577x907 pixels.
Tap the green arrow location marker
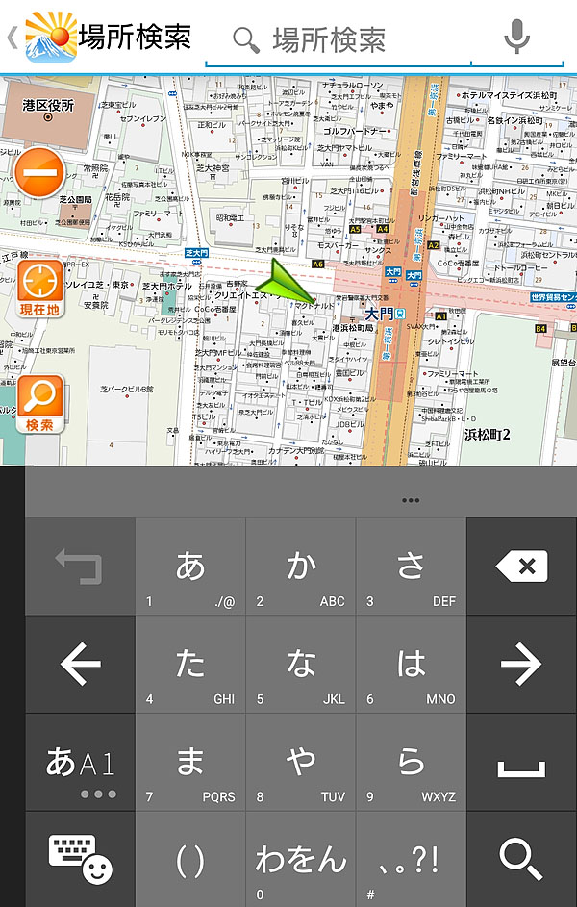pyautogui.click(x=289, y=281)
